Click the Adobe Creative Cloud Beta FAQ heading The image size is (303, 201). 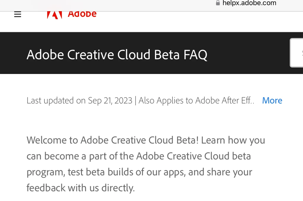[117, 55]
